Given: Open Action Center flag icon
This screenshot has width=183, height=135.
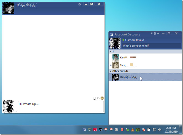Looking at the screenshot, I should pyautogui.click(x=143, y=130).
